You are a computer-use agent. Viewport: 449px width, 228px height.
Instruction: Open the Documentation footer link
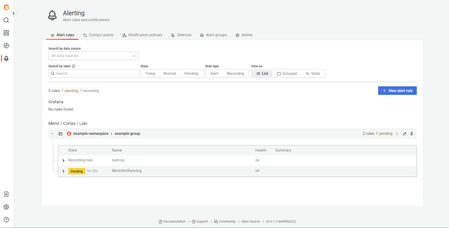[172, 222]
